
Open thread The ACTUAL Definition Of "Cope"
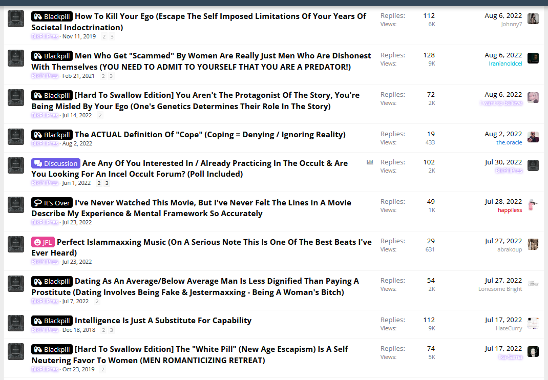210,135
